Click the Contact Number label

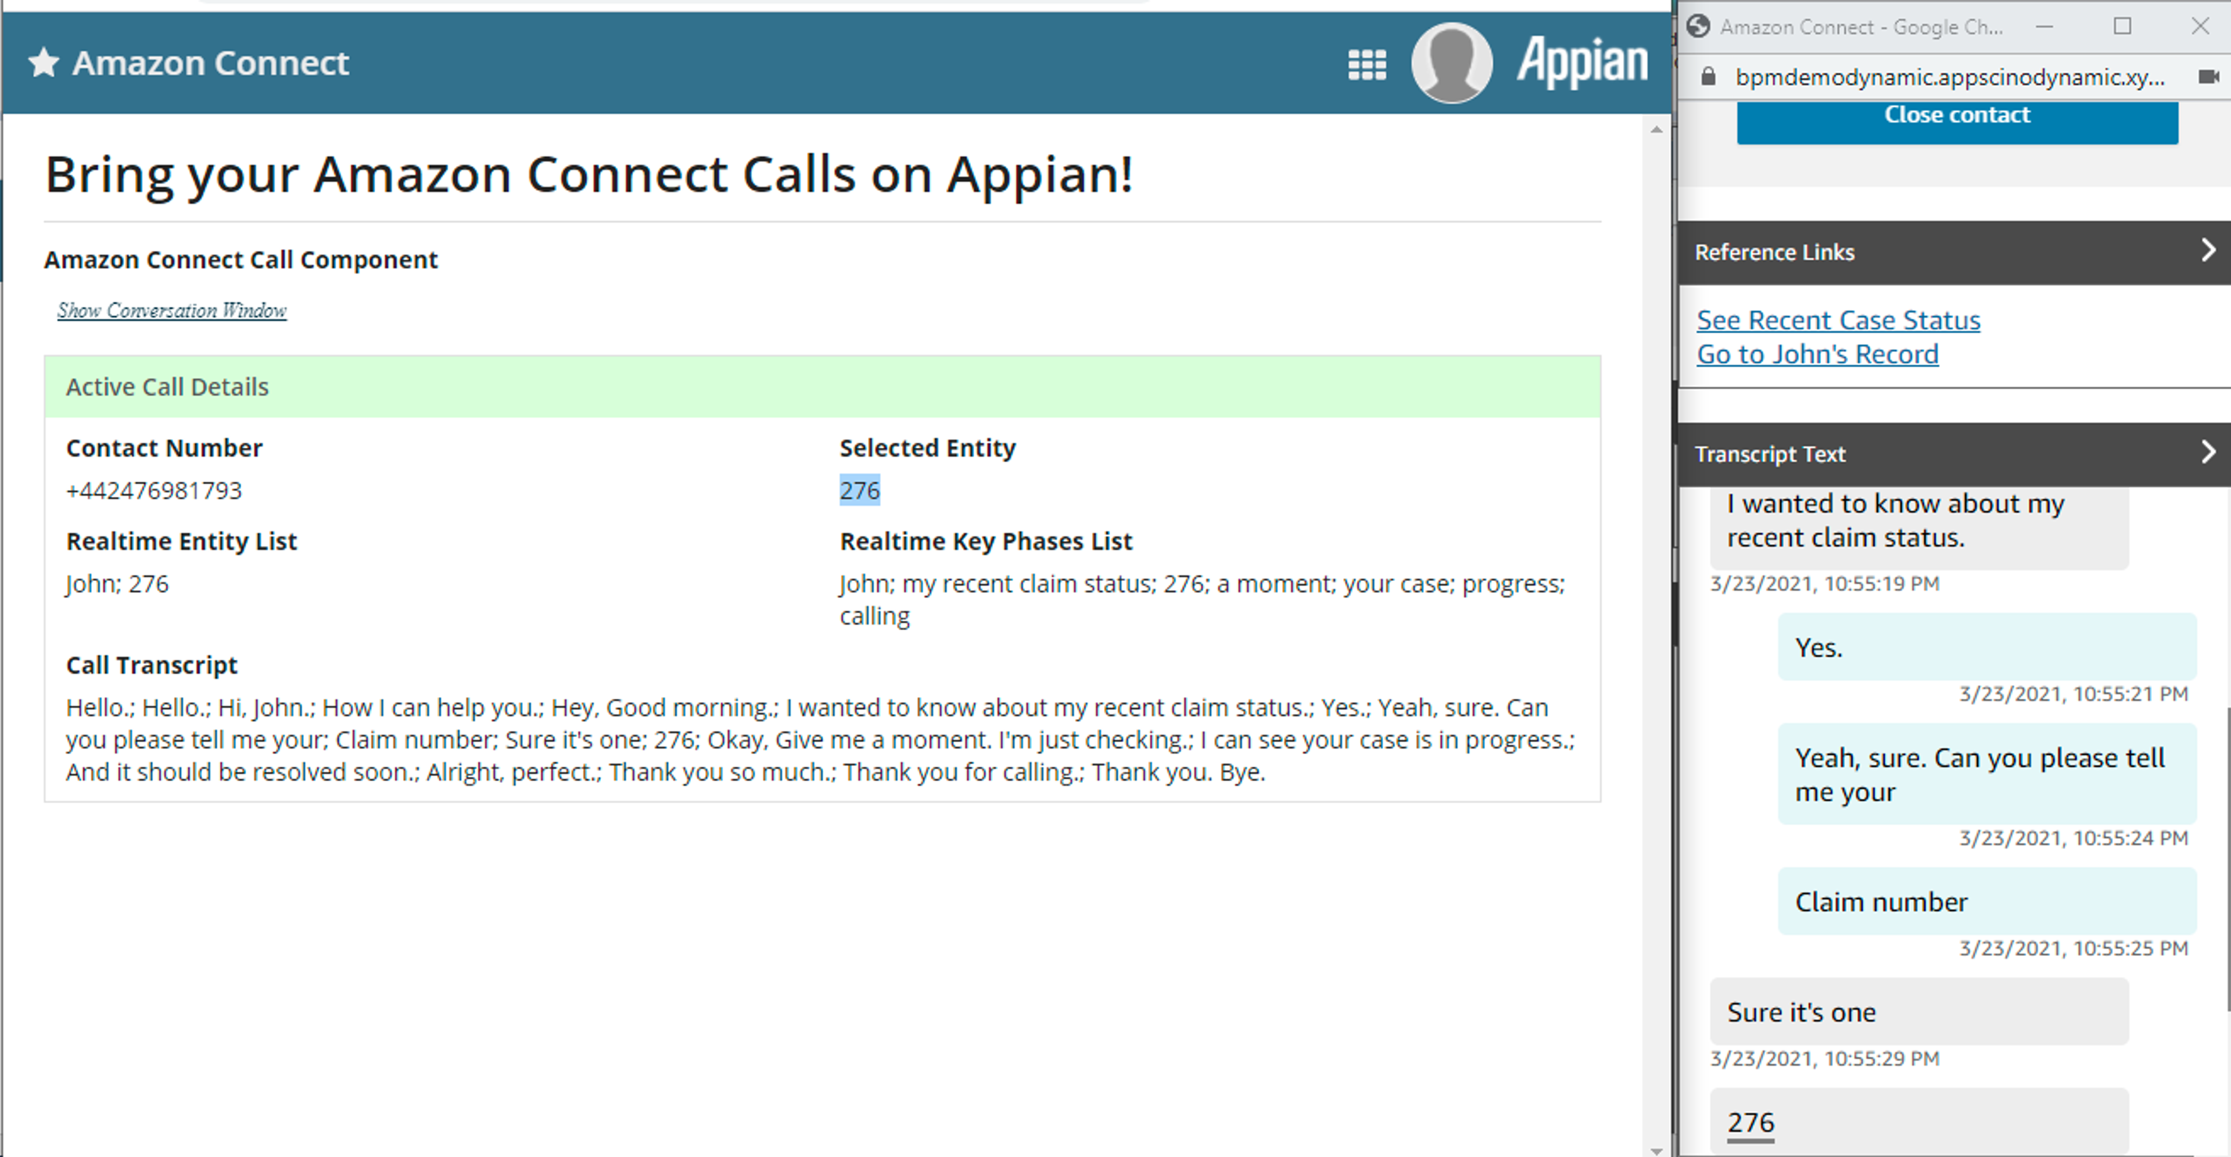click(164, 448)
